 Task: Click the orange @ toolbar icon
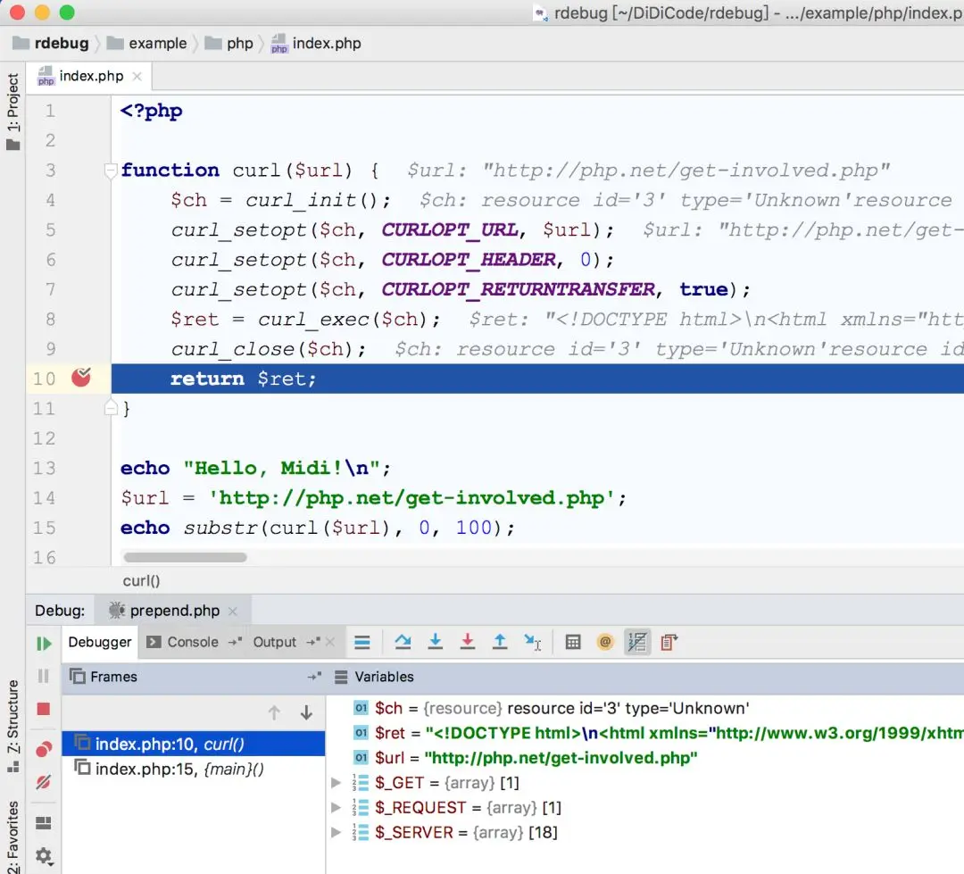pyautogui.click(x=605, y=642)
